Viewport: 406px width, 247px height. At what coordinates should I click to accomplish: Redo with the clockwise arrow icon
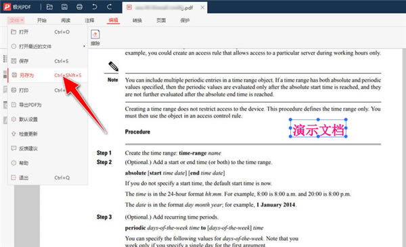point(110,7)
